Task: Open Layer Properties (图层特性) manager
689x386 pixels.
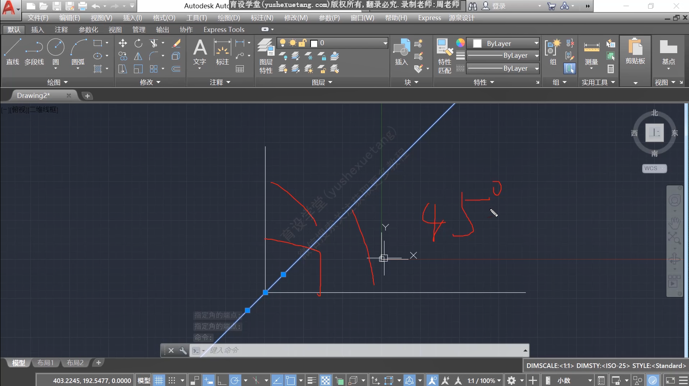Action: tap(266, 56)
